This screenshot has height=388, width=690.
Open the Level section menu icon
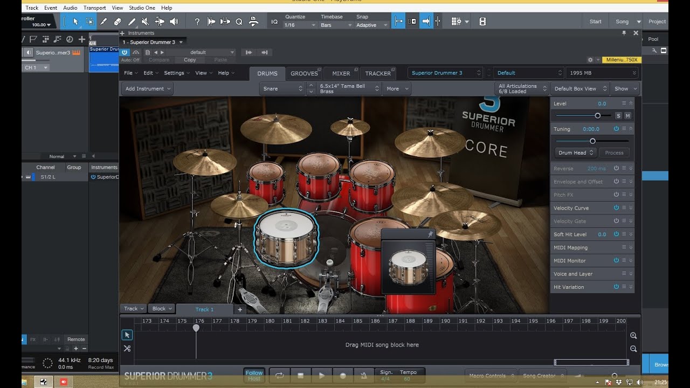pyautogui.click(x=624, y=103)
